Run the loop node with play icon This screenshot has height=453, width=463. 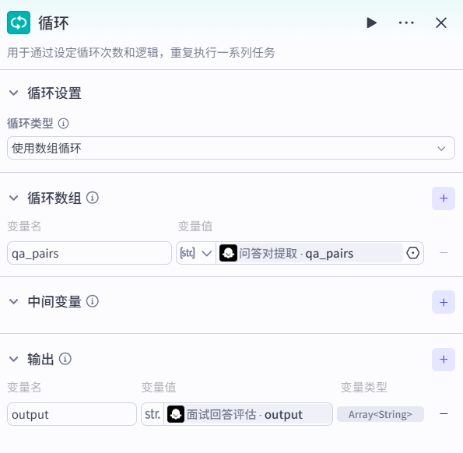371,23
